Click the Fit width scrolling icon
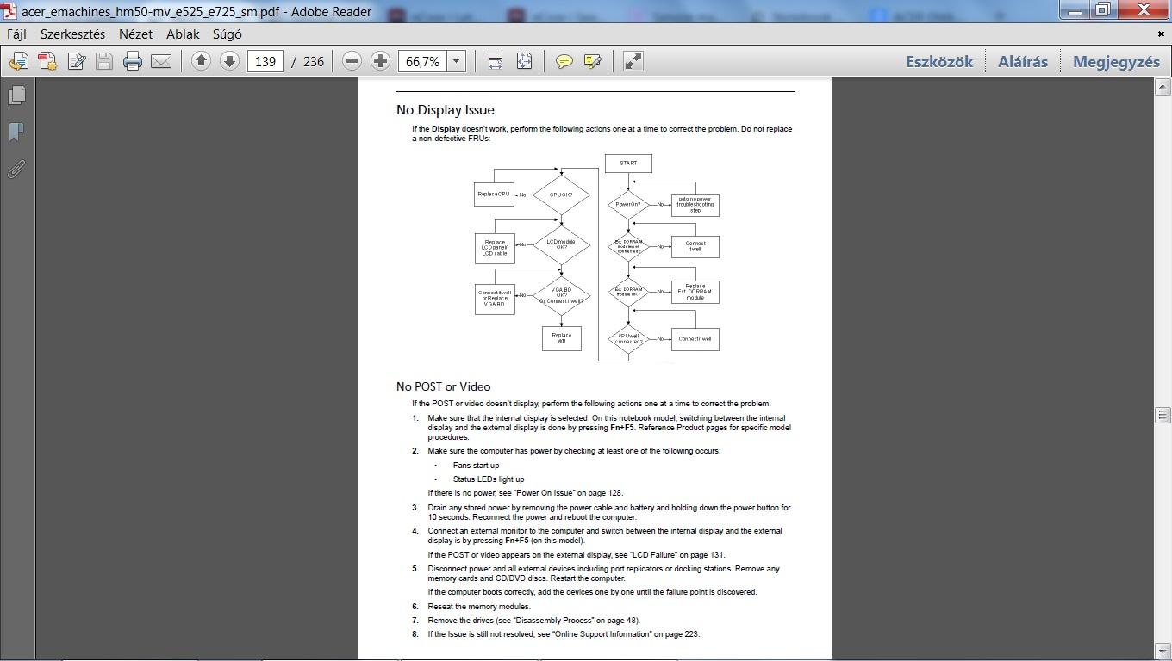The image size is (1172, 661). click(x=495, y=61)
